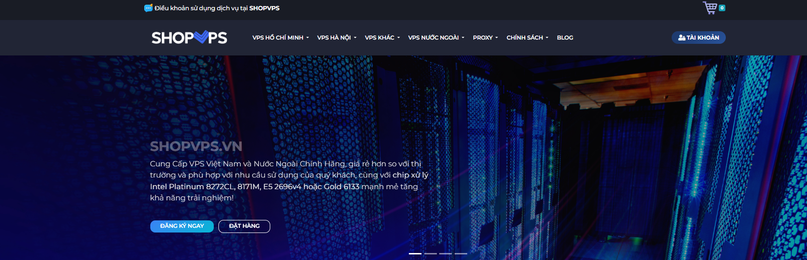Image resolution: width=807 pixels, height=260 pixels.
Task: Expand the VPS Hồ Chí Minh dropdown
Action: [280, 38]
